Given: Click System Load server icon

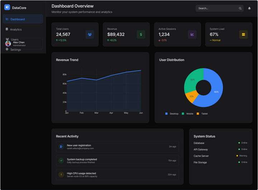Looking at the screenshot, I should [x=243, y=34].
